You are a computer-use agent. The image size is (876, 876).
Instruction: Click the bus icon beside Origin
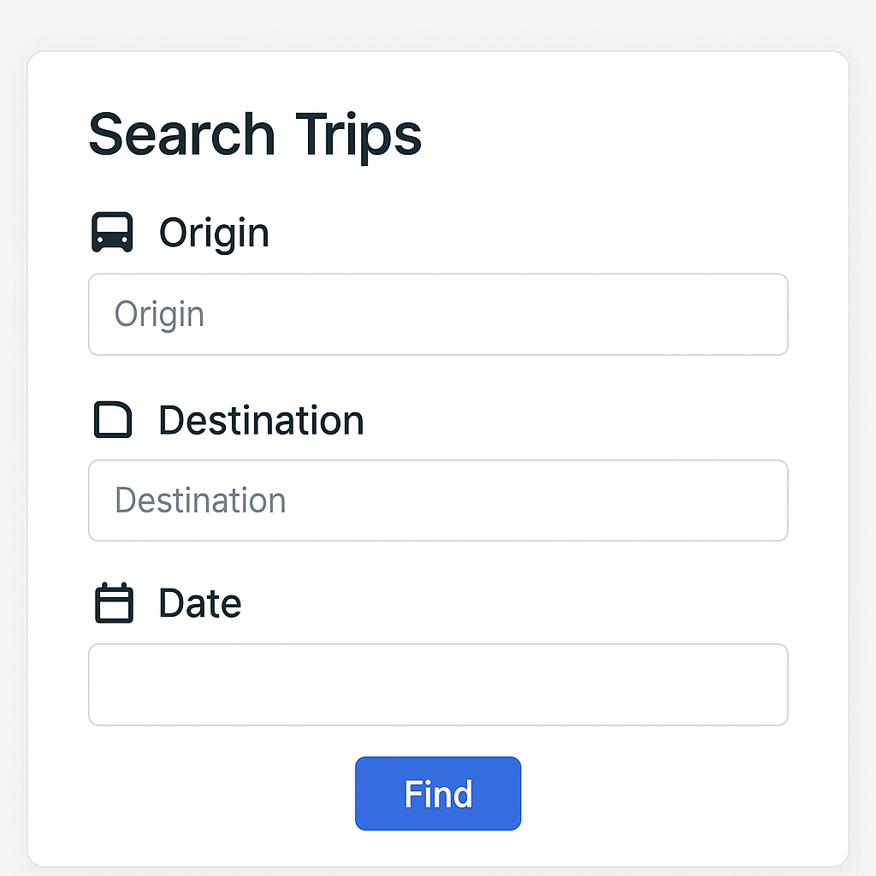tap(112, 233)
